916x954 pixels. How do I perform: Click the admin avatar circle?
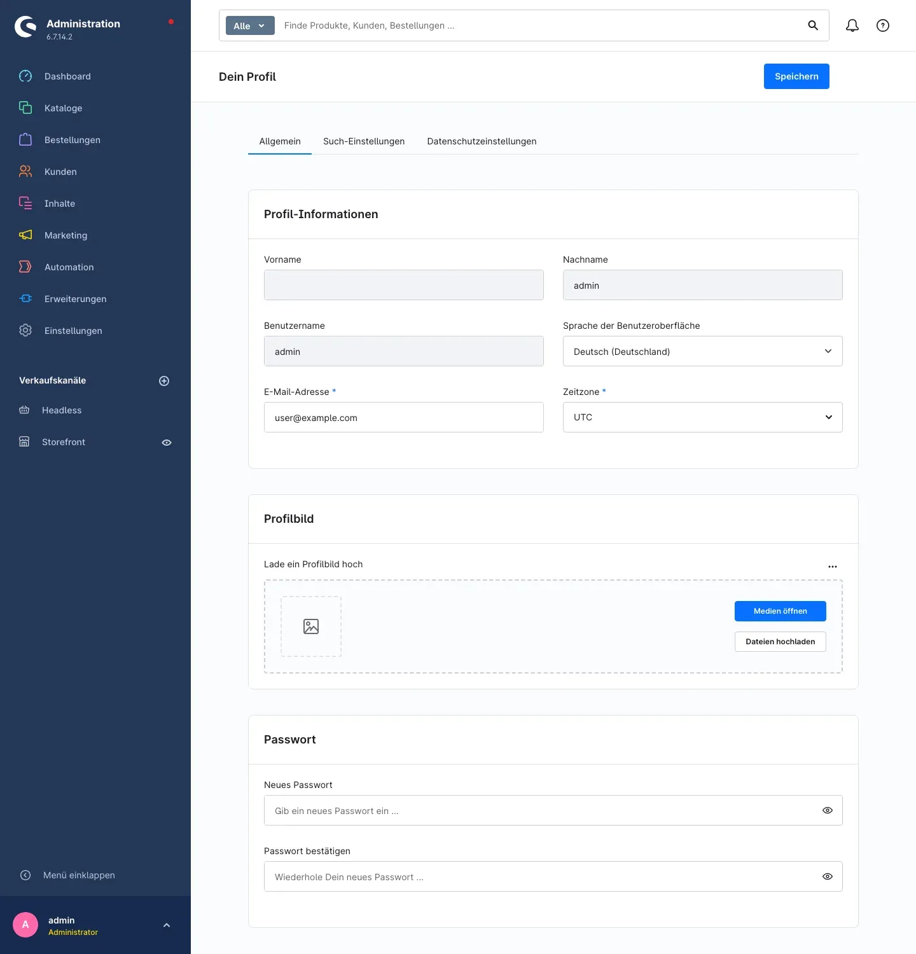25,925
